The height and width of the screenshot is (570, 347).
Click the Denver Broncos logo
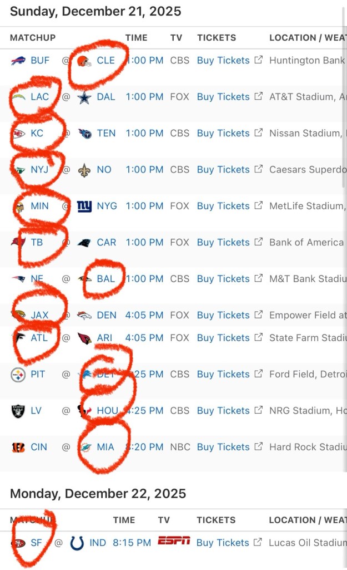click(x=84, y=315)
